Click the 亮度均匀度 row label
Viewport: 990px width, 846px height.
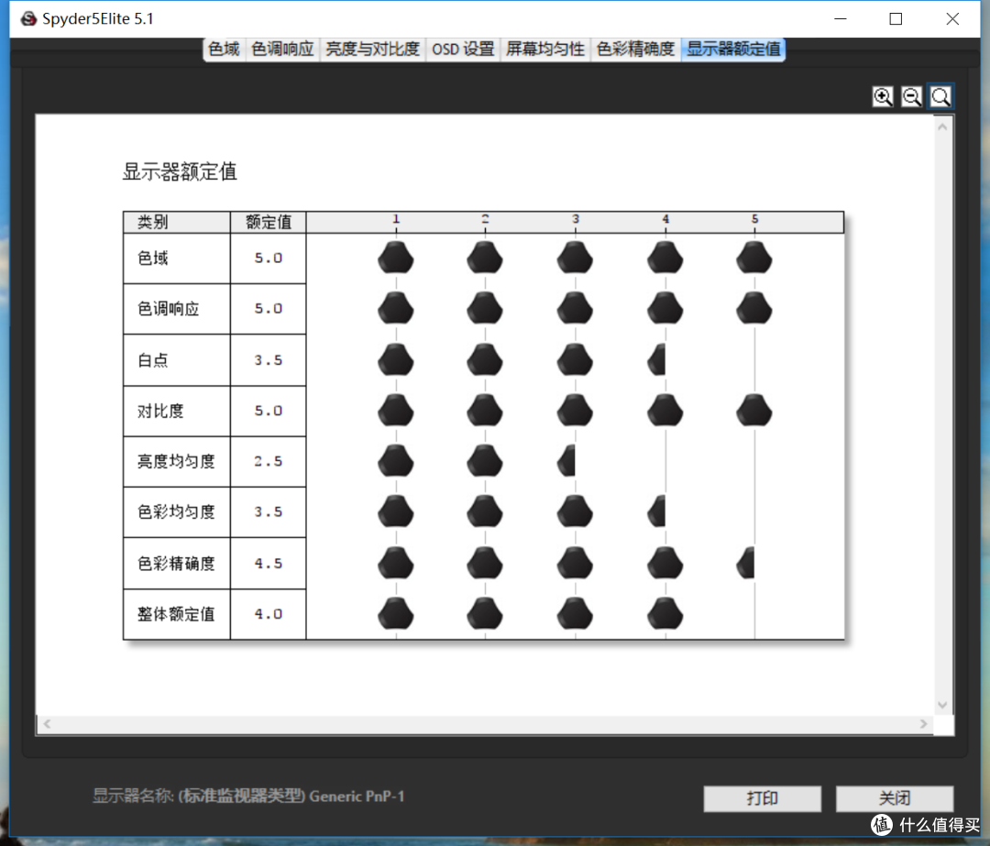click(x=176, y=462)
